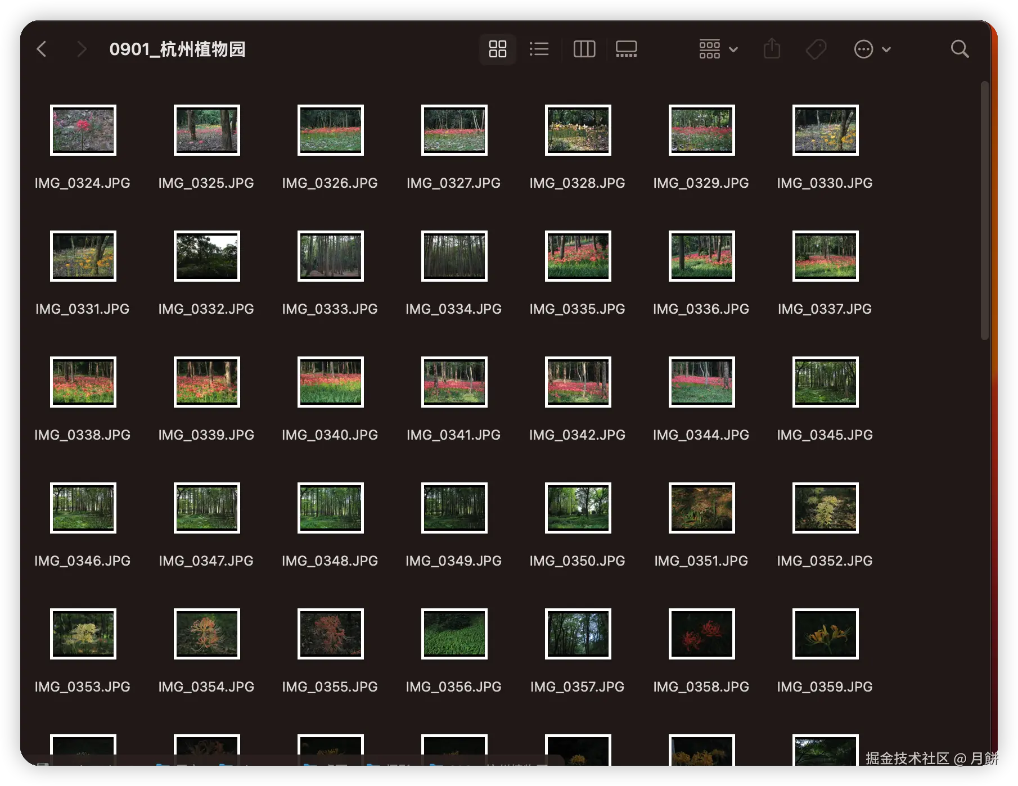Click the filename label IMG_0344.JPG

(x=701, y=435)
